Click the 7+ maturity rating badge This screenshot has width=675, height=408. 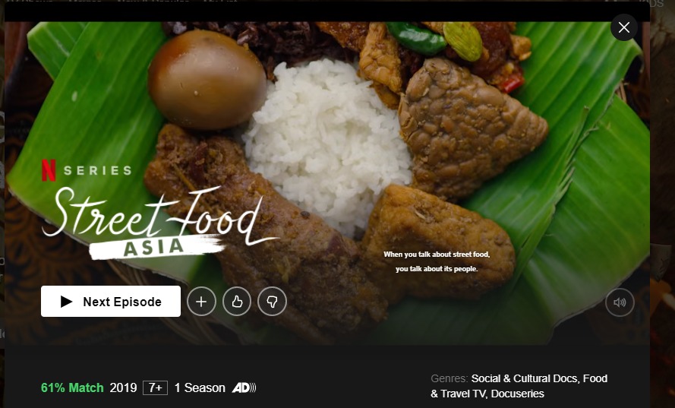155,387
